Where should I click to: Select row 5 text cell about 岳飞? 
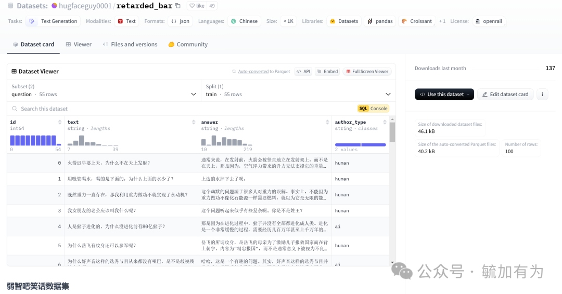pyautogui.click(x=131, y=246)
